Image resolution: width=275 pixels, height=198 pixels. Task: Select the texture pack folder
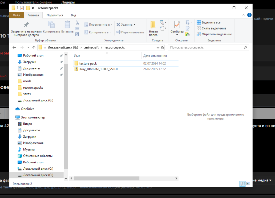126,63
